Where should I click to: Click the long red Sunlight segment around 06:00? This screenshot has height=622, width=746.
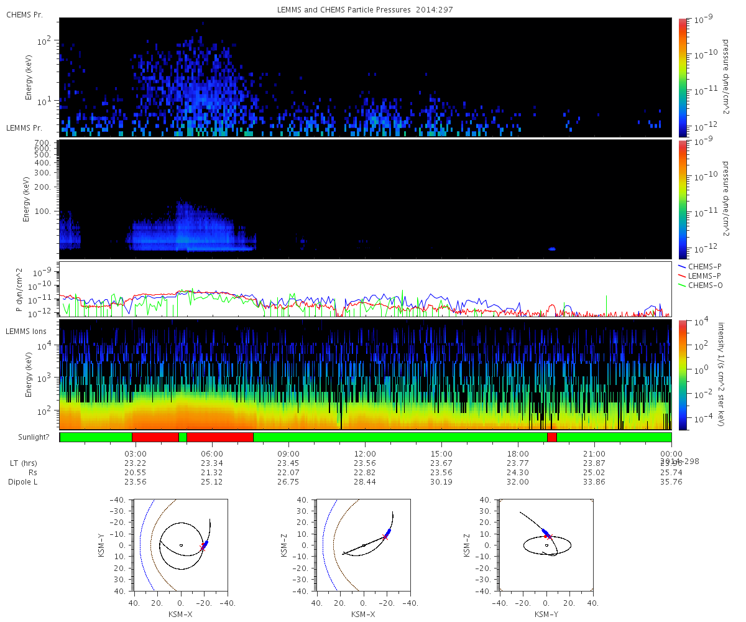pyautogui.click(x=220, y=437)
